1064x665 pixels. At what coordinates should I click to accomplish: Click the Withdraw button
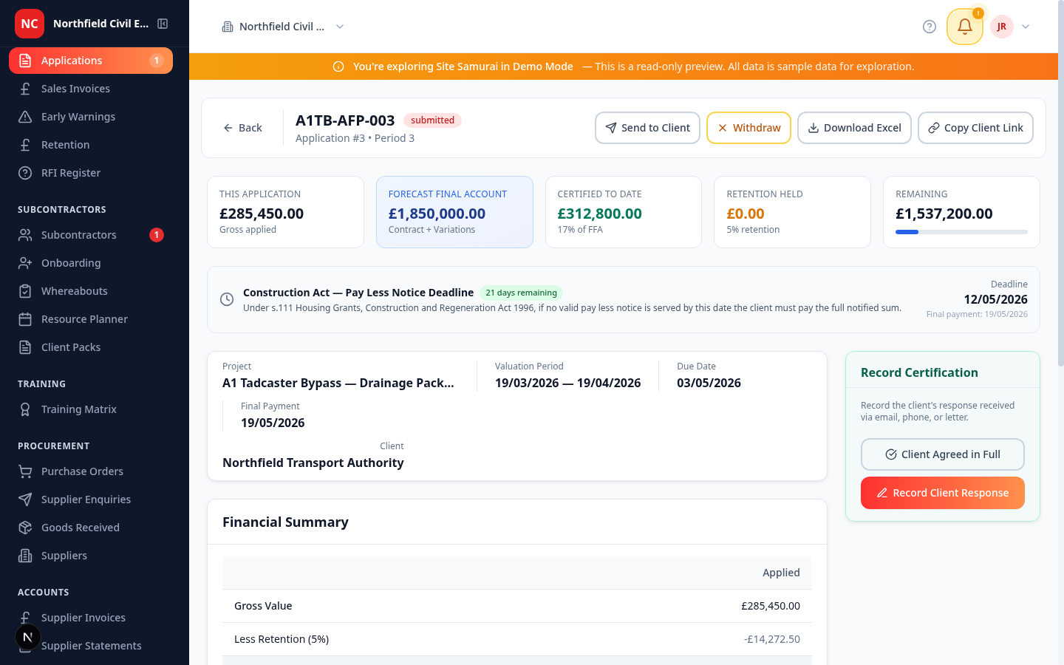click(748, 128)
